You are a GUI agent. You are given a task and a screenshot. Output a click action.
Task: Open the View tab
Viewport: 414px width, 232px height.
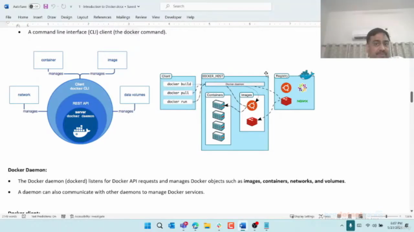click(x=156, y=17)
